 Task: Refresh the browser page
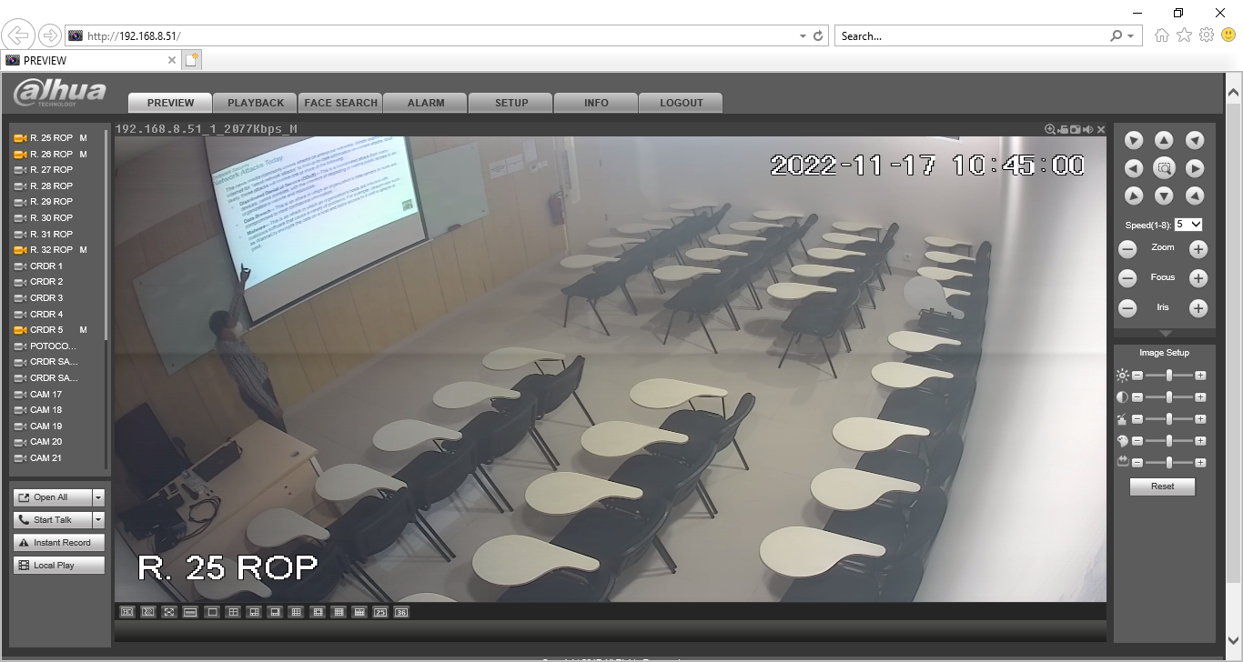click(x=818, y=36)
